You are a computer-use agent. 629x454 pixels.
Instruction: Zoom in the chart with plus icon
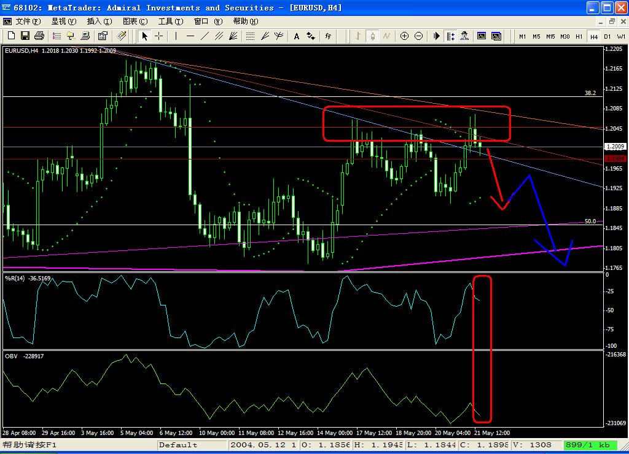tap(404, 36)
